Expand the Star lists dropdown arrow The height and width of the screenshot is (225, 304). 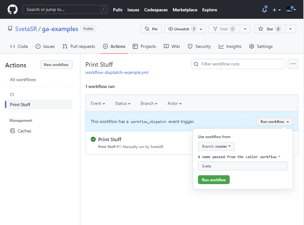pos(290,29)
